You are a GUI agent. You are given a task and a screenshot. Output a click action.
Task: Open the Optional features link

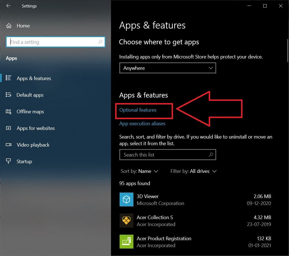pos(138,110)
